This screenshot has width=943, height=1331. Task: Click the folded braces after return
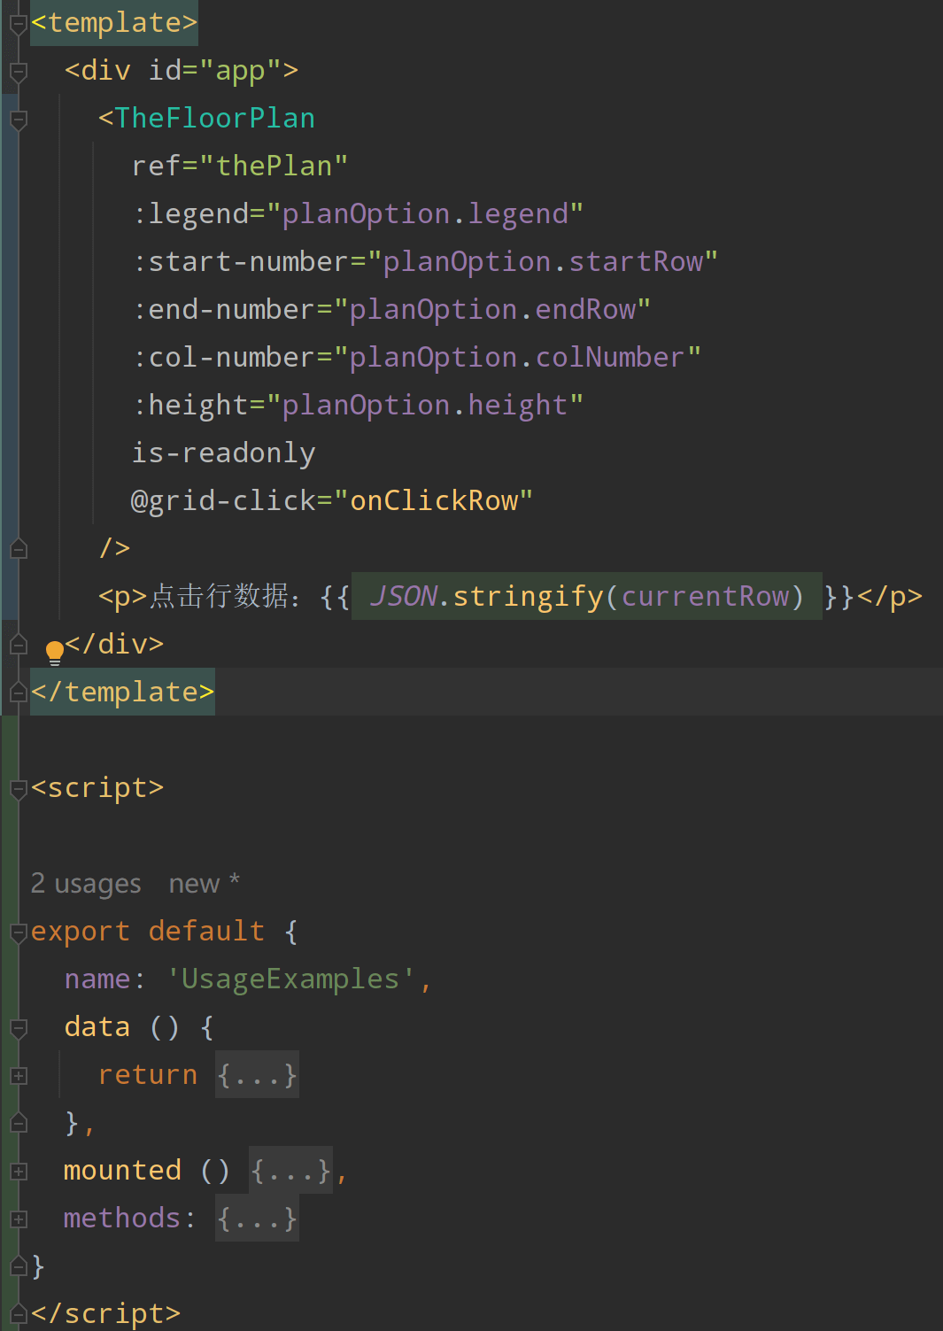257,1075
